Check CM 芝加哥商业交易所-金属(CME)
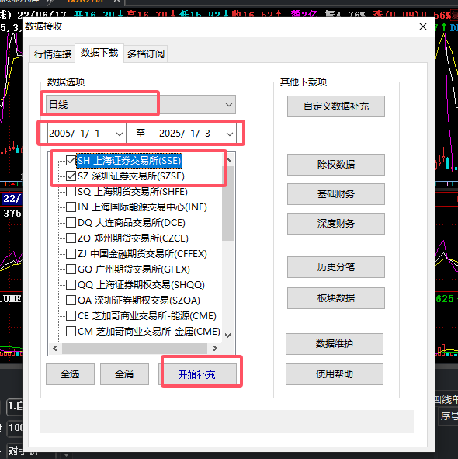The height and width of the screenshot is (459, 458). 71,331
